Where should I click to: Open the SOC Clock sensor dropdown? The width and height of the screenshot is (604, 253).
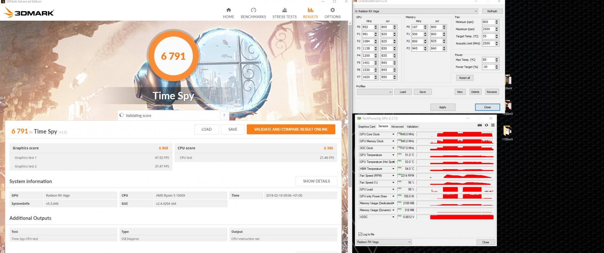[x=393, y=148]
